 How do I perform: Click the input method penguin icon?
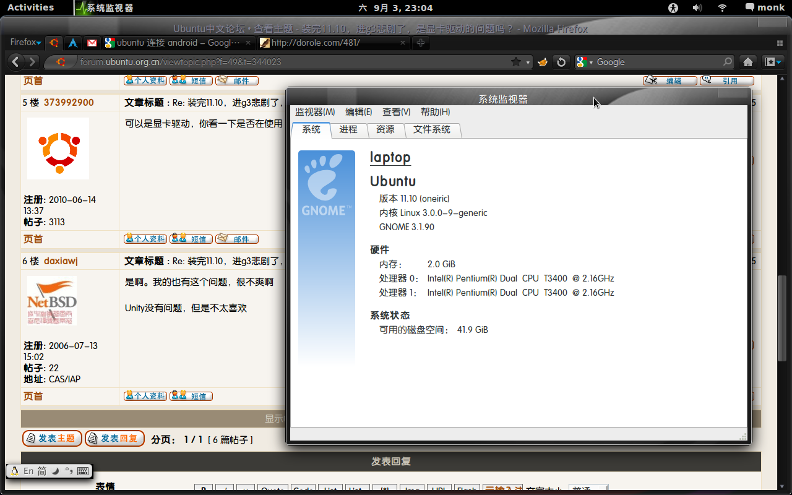coord(15,471)
